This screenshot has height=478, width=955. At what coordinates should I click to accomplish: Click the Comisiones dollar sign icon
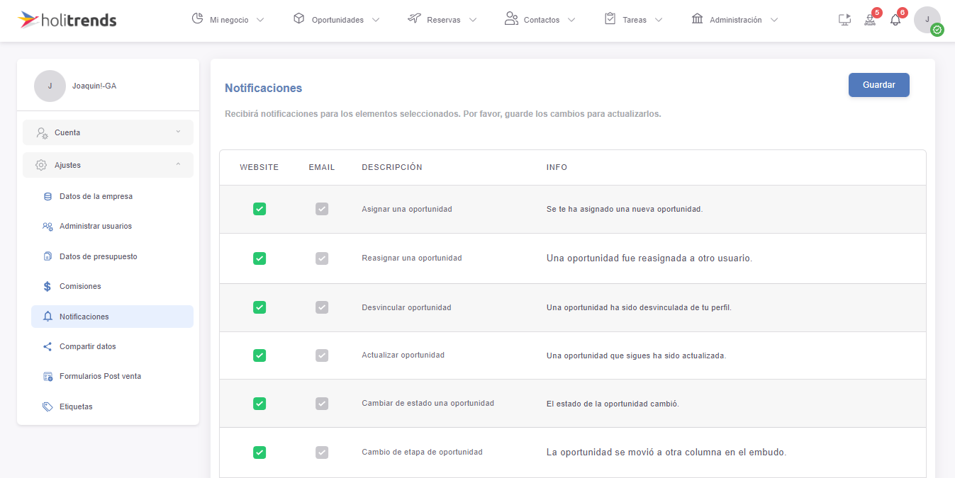point(48,287)
